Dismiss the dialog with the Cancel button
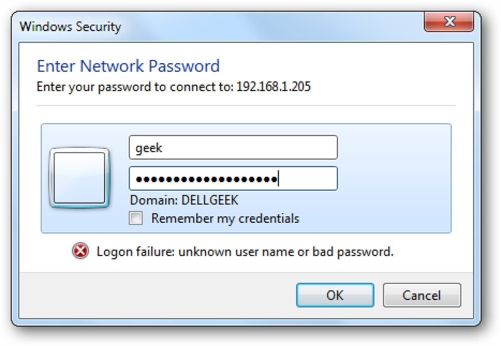Viewport: 501px width, 346px height. (422, 295)
